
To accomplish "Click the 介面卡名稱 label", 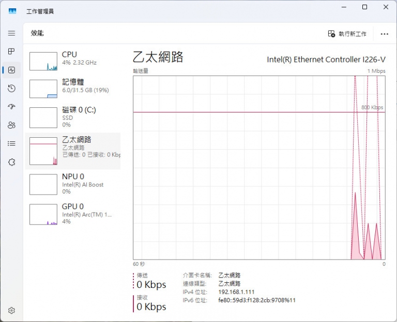I will [x=197, y=275].
